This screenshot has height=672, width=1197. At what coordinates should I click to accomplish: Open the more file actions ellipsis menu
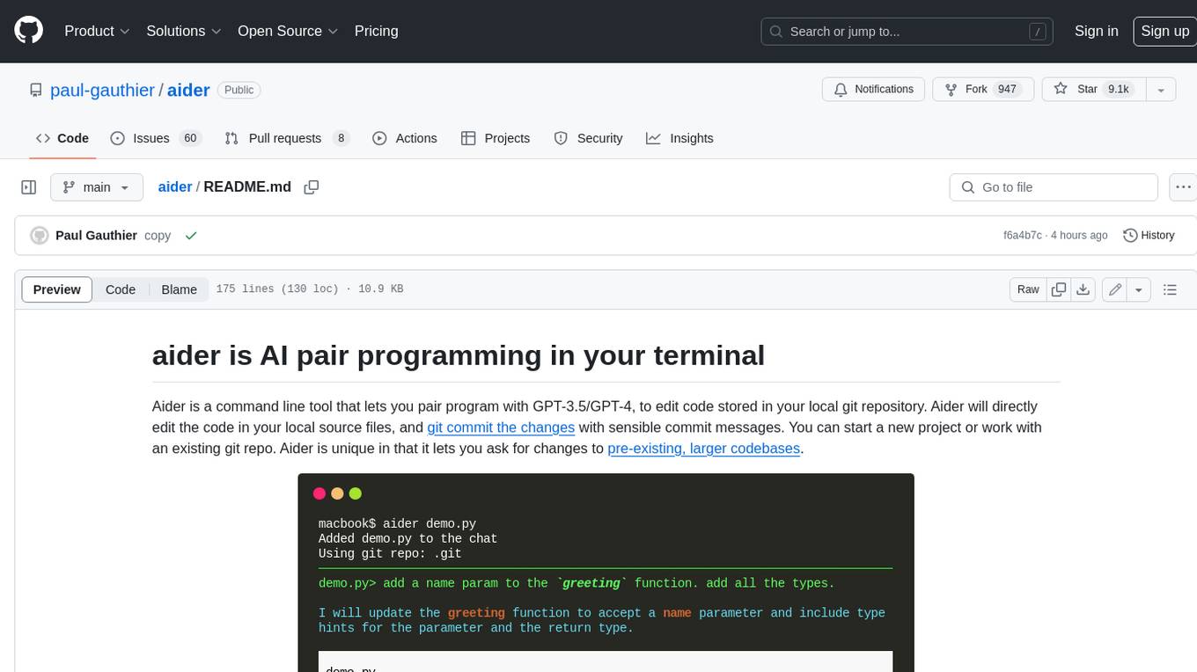coord(1183,187)
